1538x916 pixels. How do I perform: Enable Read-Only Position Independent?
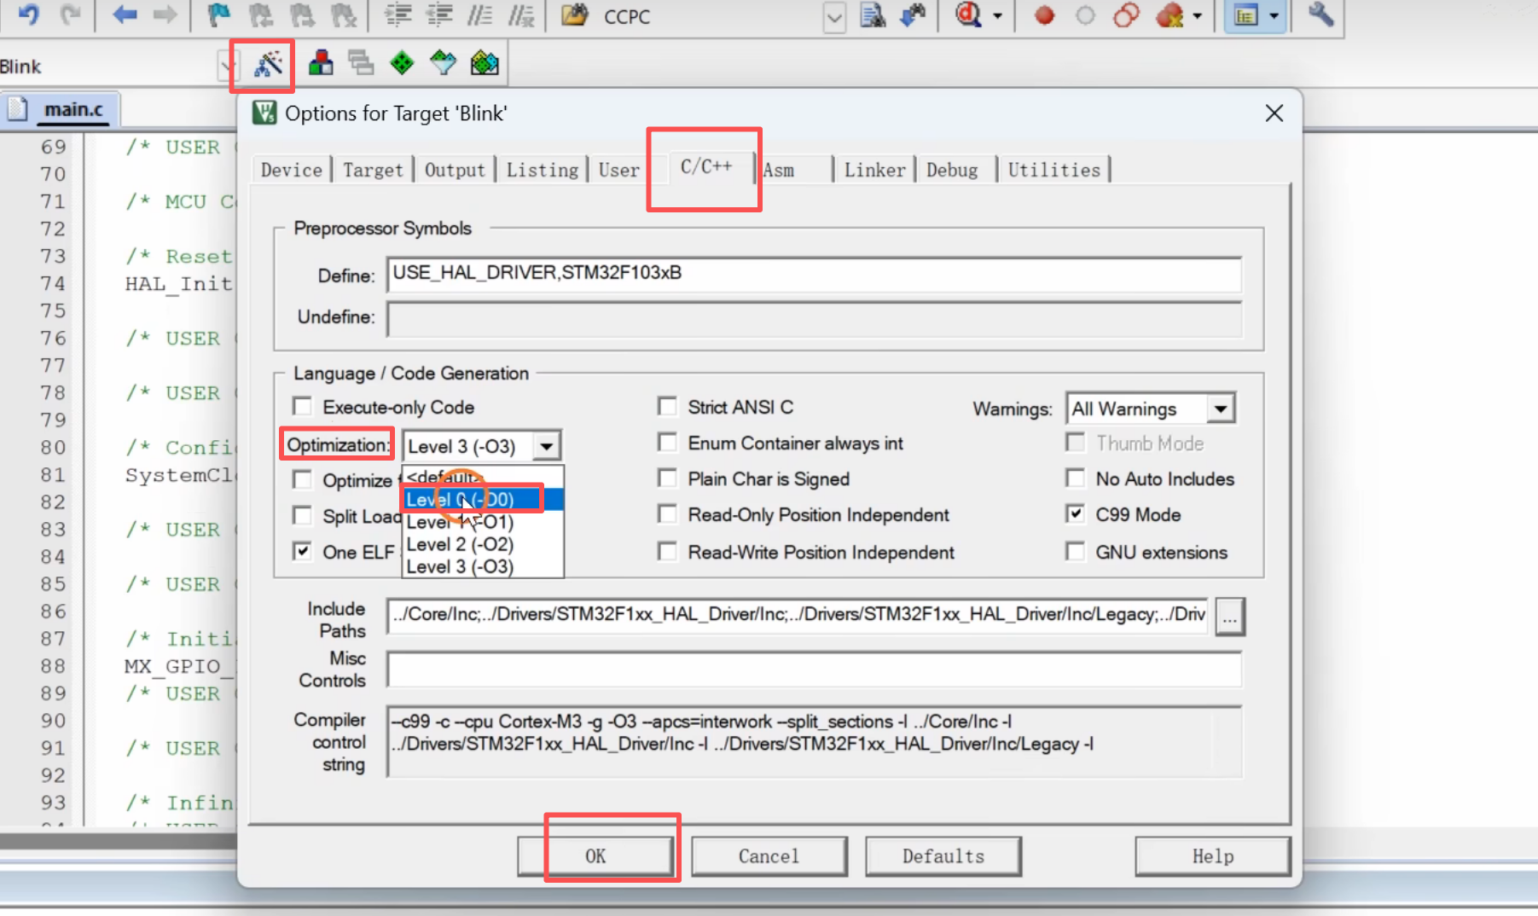668,514
